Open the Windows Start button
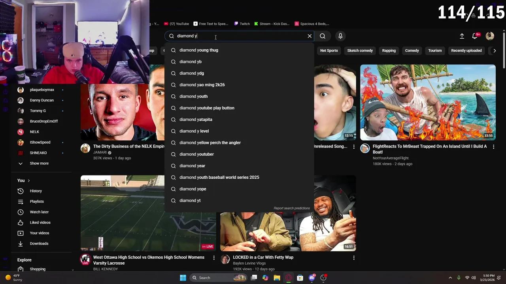Screen dimensions: 506x284 pos(183,278)
